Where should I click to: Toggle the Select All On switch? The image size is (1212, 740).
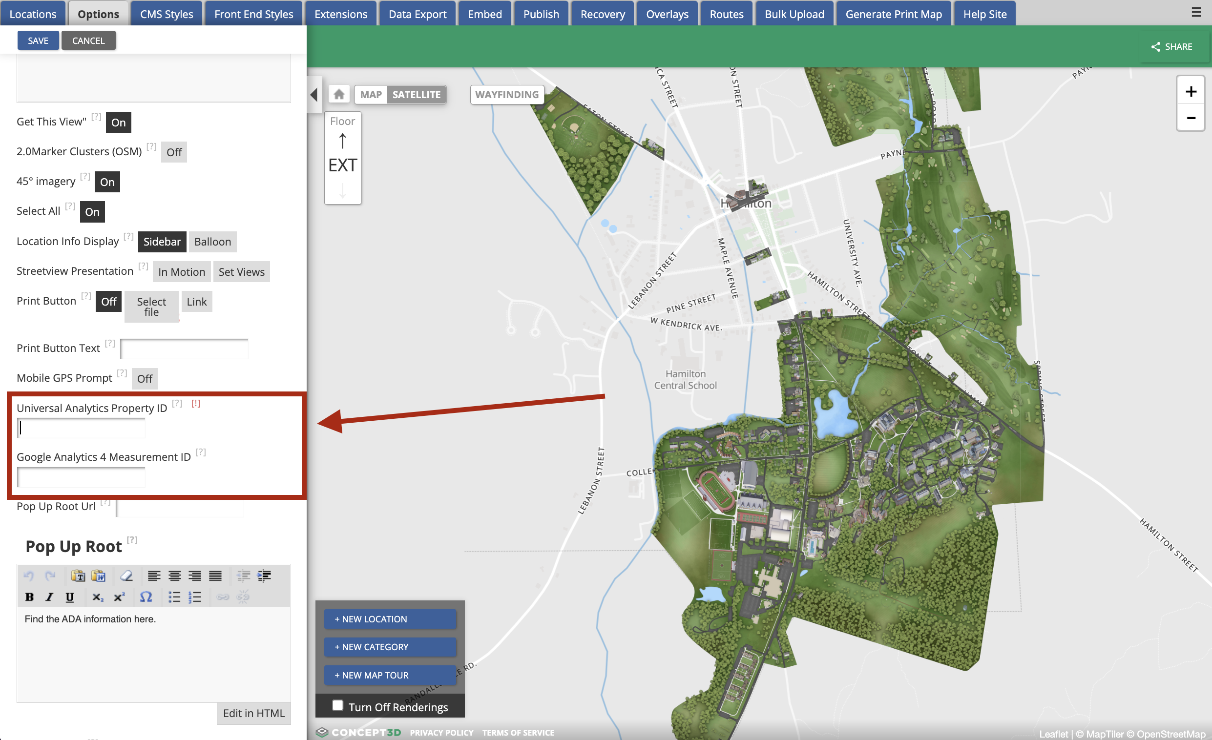click(92, 212)
